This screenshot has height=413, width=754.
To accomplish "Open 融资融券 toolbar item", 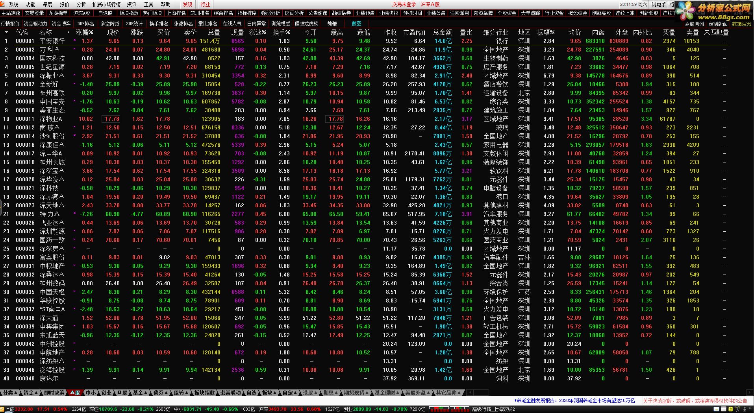I will point(341,13).
